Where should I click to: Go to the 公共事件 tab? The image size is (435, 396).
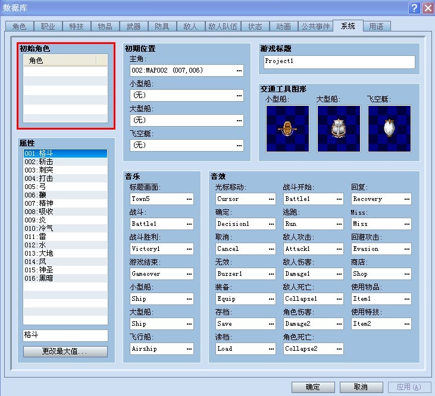coord(315,26)
